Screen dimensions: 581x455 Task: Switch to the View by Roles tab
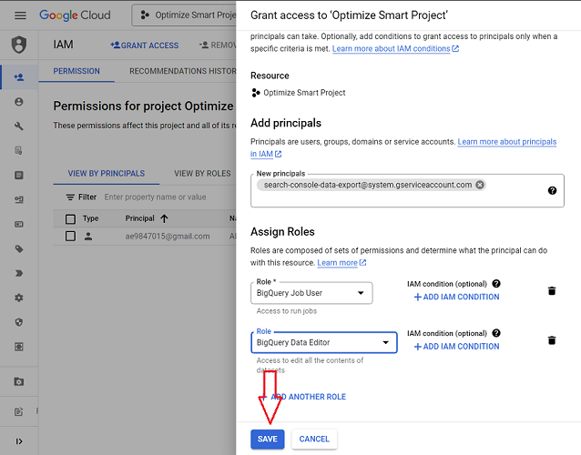tap(202, 173)
